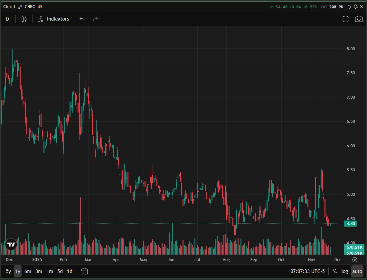The width and height of the screenshot is (367, 280).
Task: Toggle percent scale mode
Action: (335, 271)
